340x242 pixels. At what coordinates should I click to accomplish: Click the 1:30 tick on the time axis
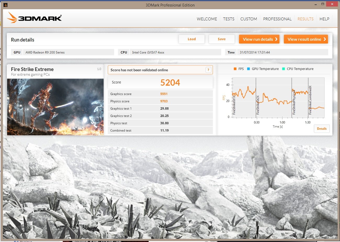tap(308, 122)
